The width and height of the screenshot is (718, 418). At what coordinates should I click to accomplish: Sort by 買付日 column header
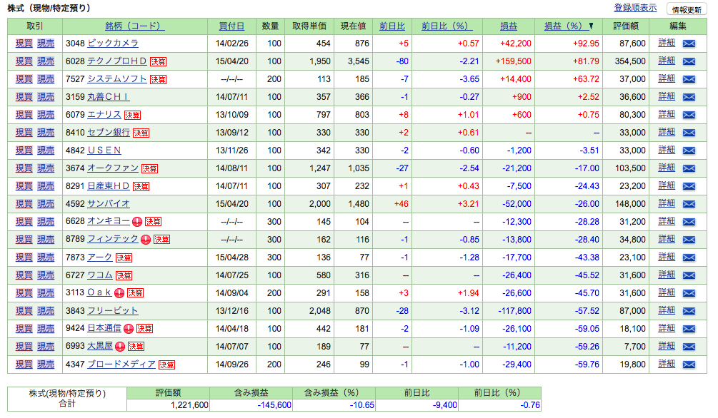[231, 26]
